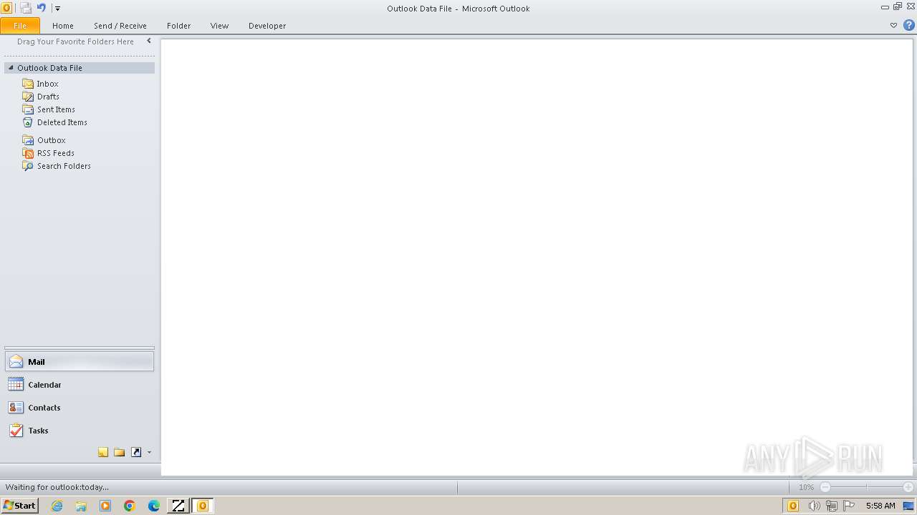917x515 pixels.
Task: Switch to Mail view button
Action: [80, 362]
